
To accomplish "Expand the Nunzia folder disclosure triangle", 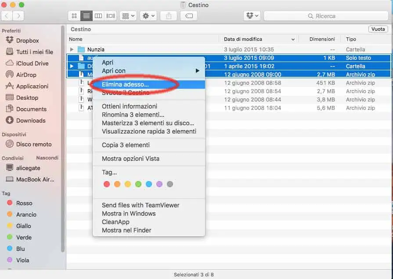I will pyautogui.click(x=72, y=49).
